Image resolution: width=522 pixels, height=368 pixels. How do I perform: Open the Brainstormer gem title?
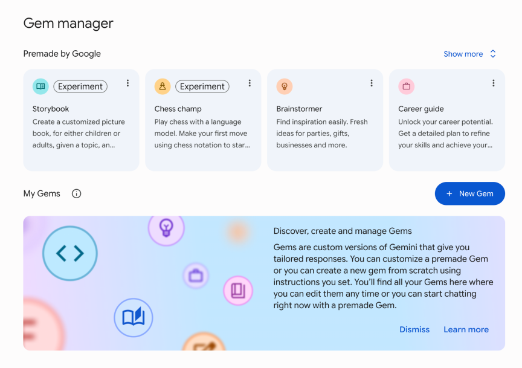click(299, 109)
